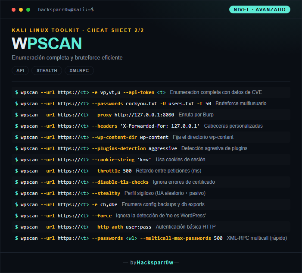Click 'Detección agresiva de plugins' description

215,148
